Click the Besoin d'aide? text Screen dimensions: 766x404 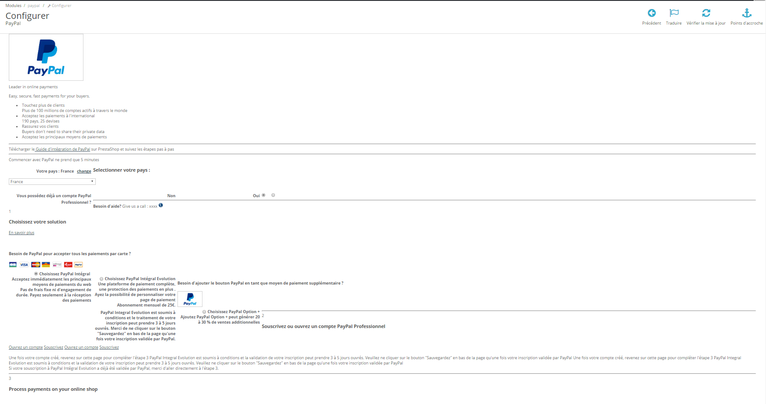click(x=107, y=206)
